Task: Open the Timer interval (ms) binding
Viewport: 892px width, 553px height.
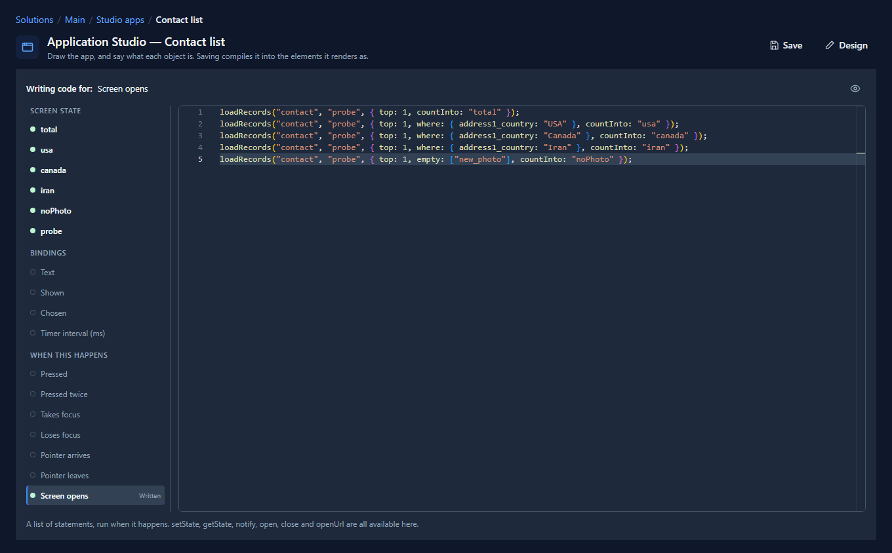Action: 95,334
